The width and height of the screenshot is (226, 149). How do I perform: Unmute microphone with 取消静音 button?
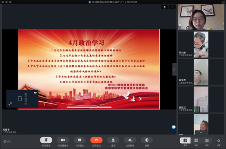pyautogui.click(x=46, y=140)
